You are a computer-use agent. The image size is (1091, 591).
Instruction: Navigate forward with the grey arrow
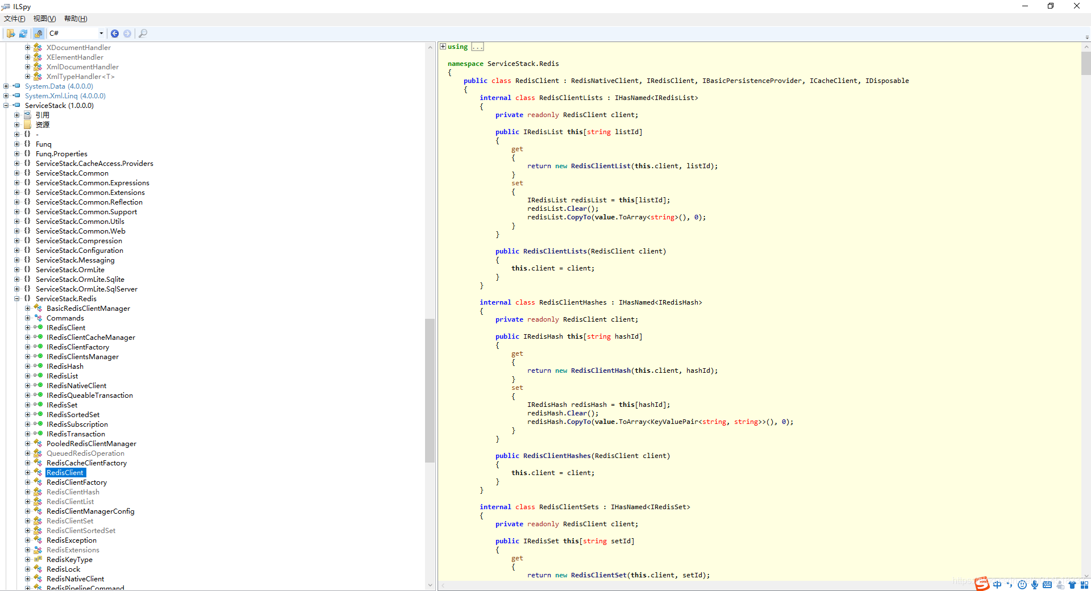(127, 34)
